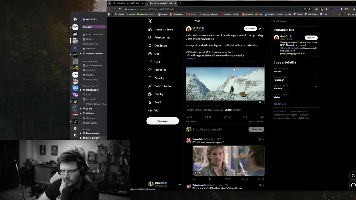Repost the post with 36 reposts
356x200 pixels.
[208, 117]
